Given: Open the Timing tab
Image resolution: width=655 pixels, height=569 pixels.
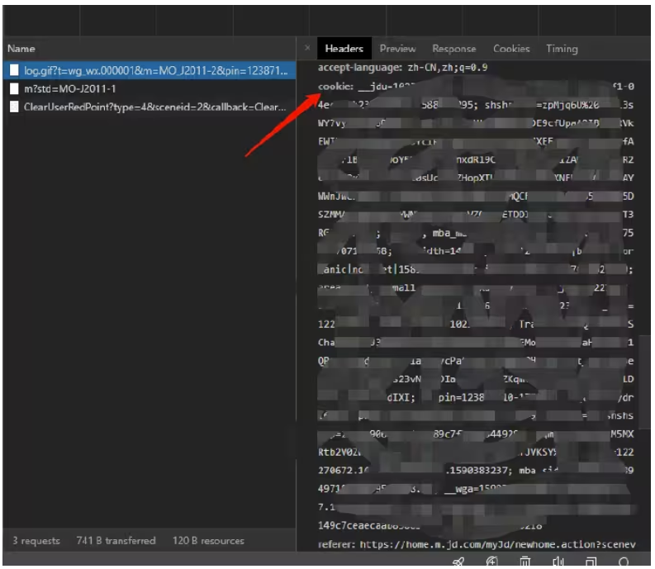Looking at the screenshot, I should pyautogui.click(x=562, y=49).
